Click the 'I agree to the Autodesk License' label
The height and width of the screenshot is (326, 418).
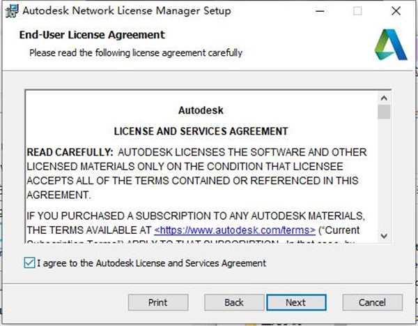point(151,263)
